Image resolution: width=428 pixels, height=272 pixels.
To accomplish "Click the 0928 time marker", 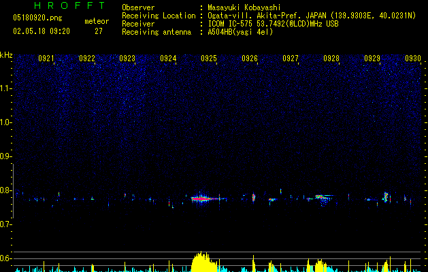I will click(x=331, y=58).
